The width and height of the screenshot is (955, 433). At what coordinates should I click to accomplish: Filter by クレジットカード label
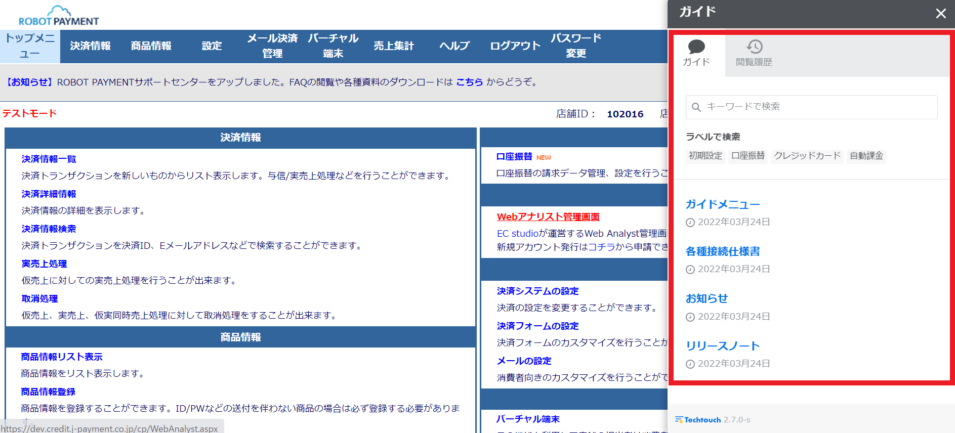(807, 156)
